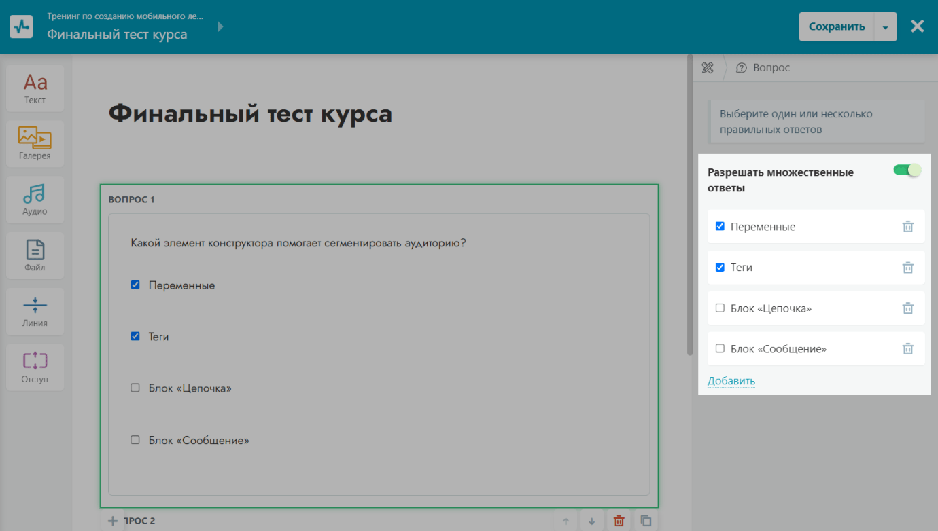Open dropdown arrow next to Сохранить

(885, 27)
